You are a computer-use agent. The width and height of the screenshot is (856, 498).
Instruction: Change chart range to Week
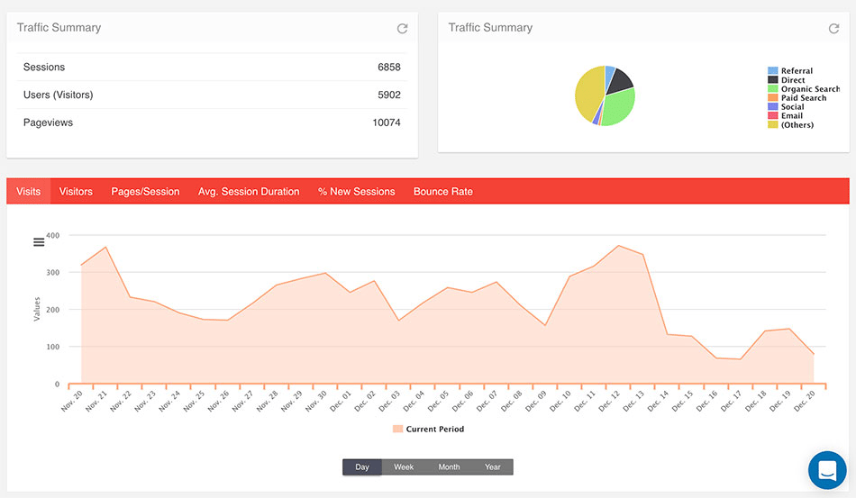(x=404, y=466)
